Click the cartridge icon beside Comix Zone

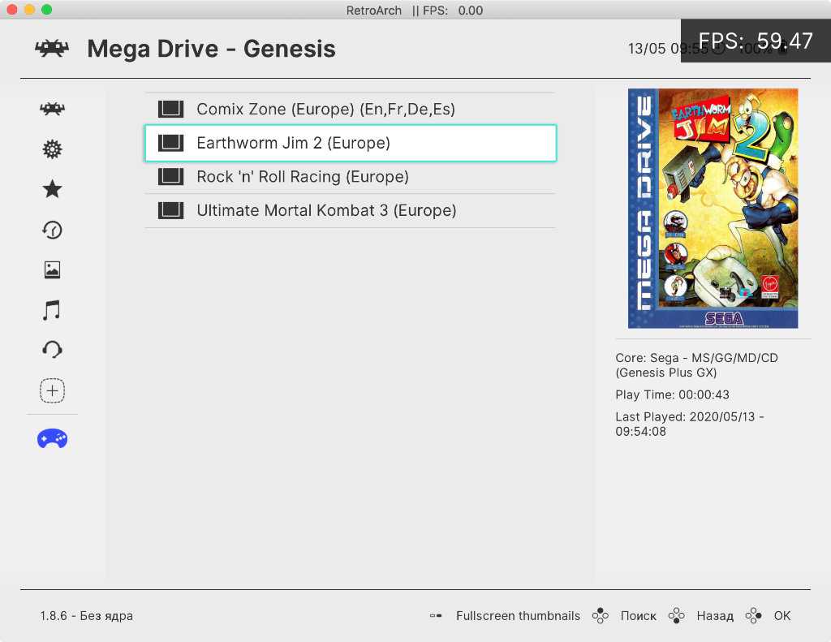pyautogui.click(x=170, y=109)
